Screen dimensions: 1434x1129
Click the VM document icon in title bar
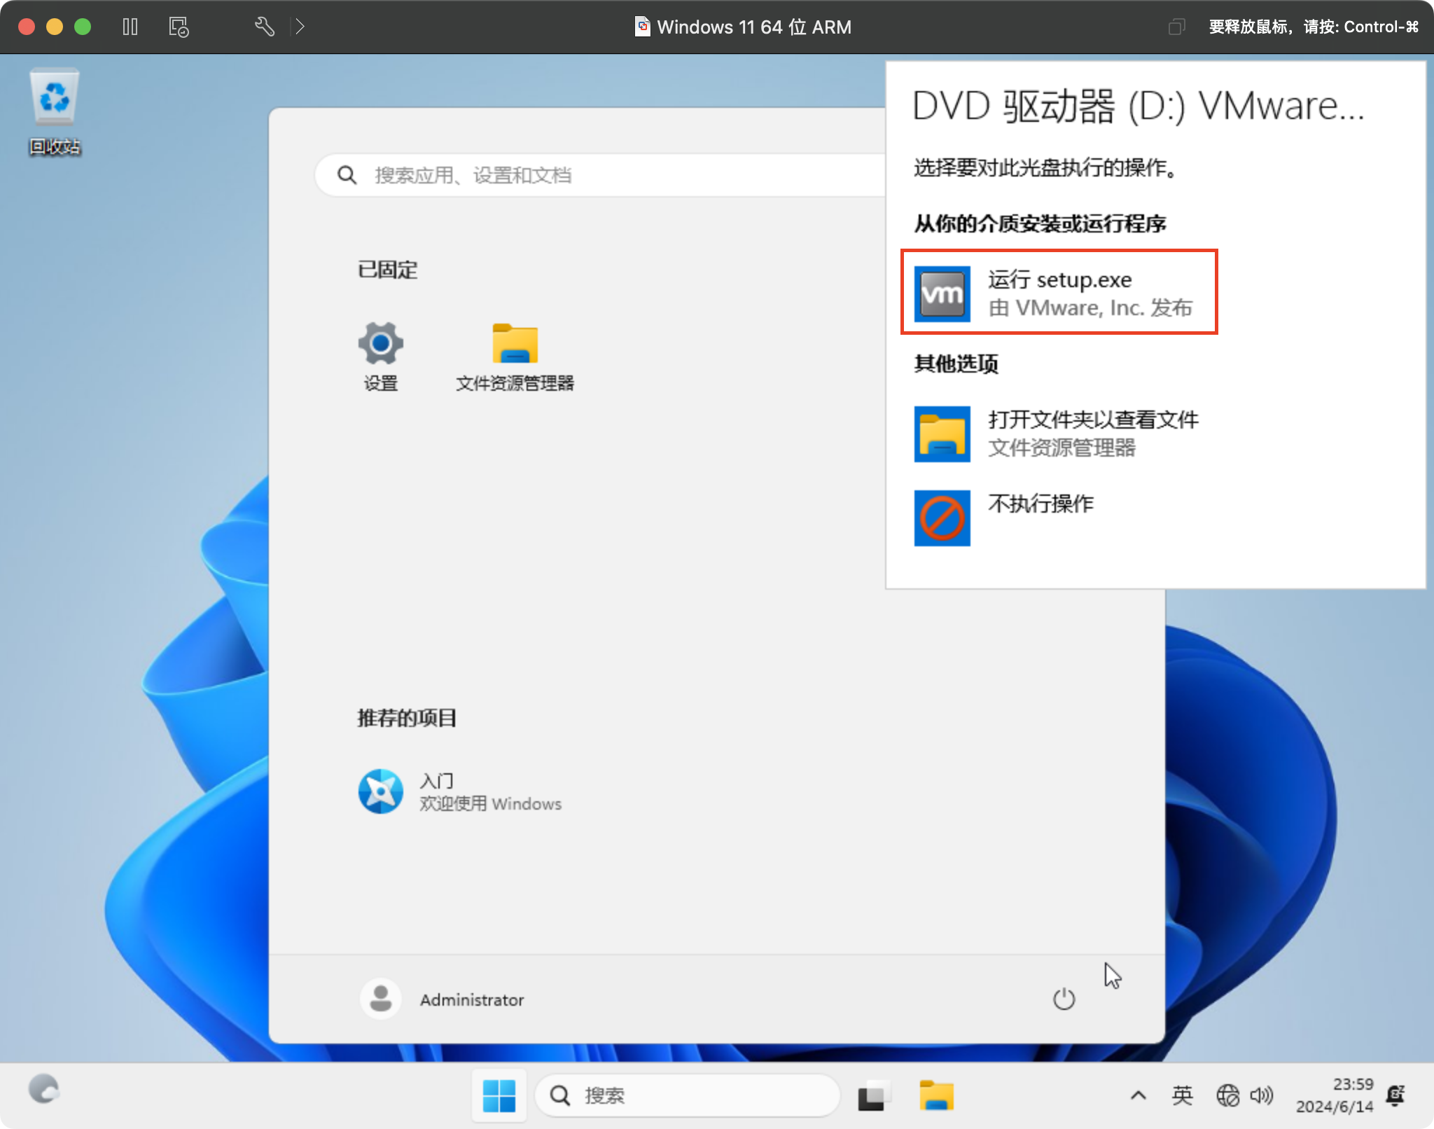point(642,27)
